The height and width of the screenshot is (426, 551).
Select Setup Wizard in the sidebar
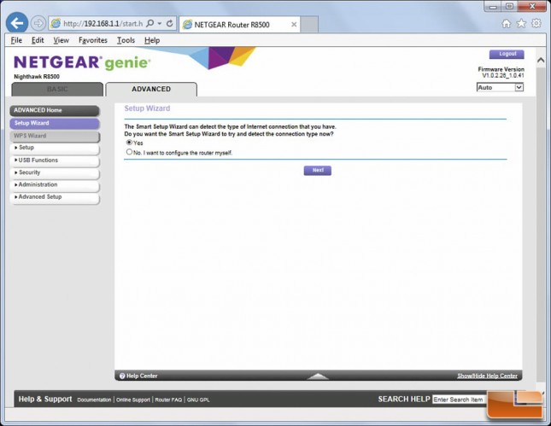[x=55, y=123]
